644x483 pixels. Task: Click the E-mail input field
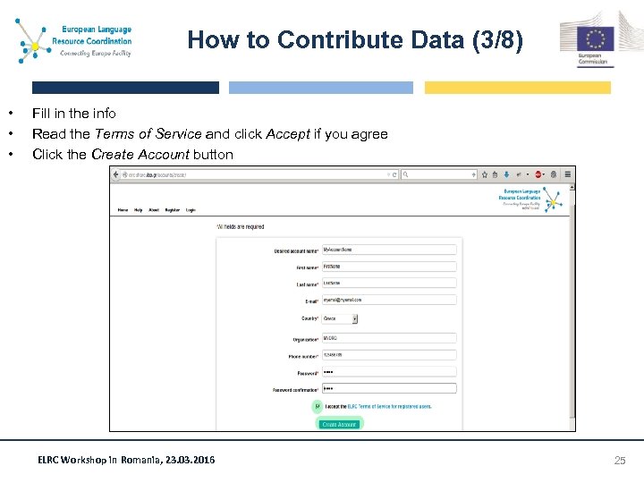(x=389, y=300)
